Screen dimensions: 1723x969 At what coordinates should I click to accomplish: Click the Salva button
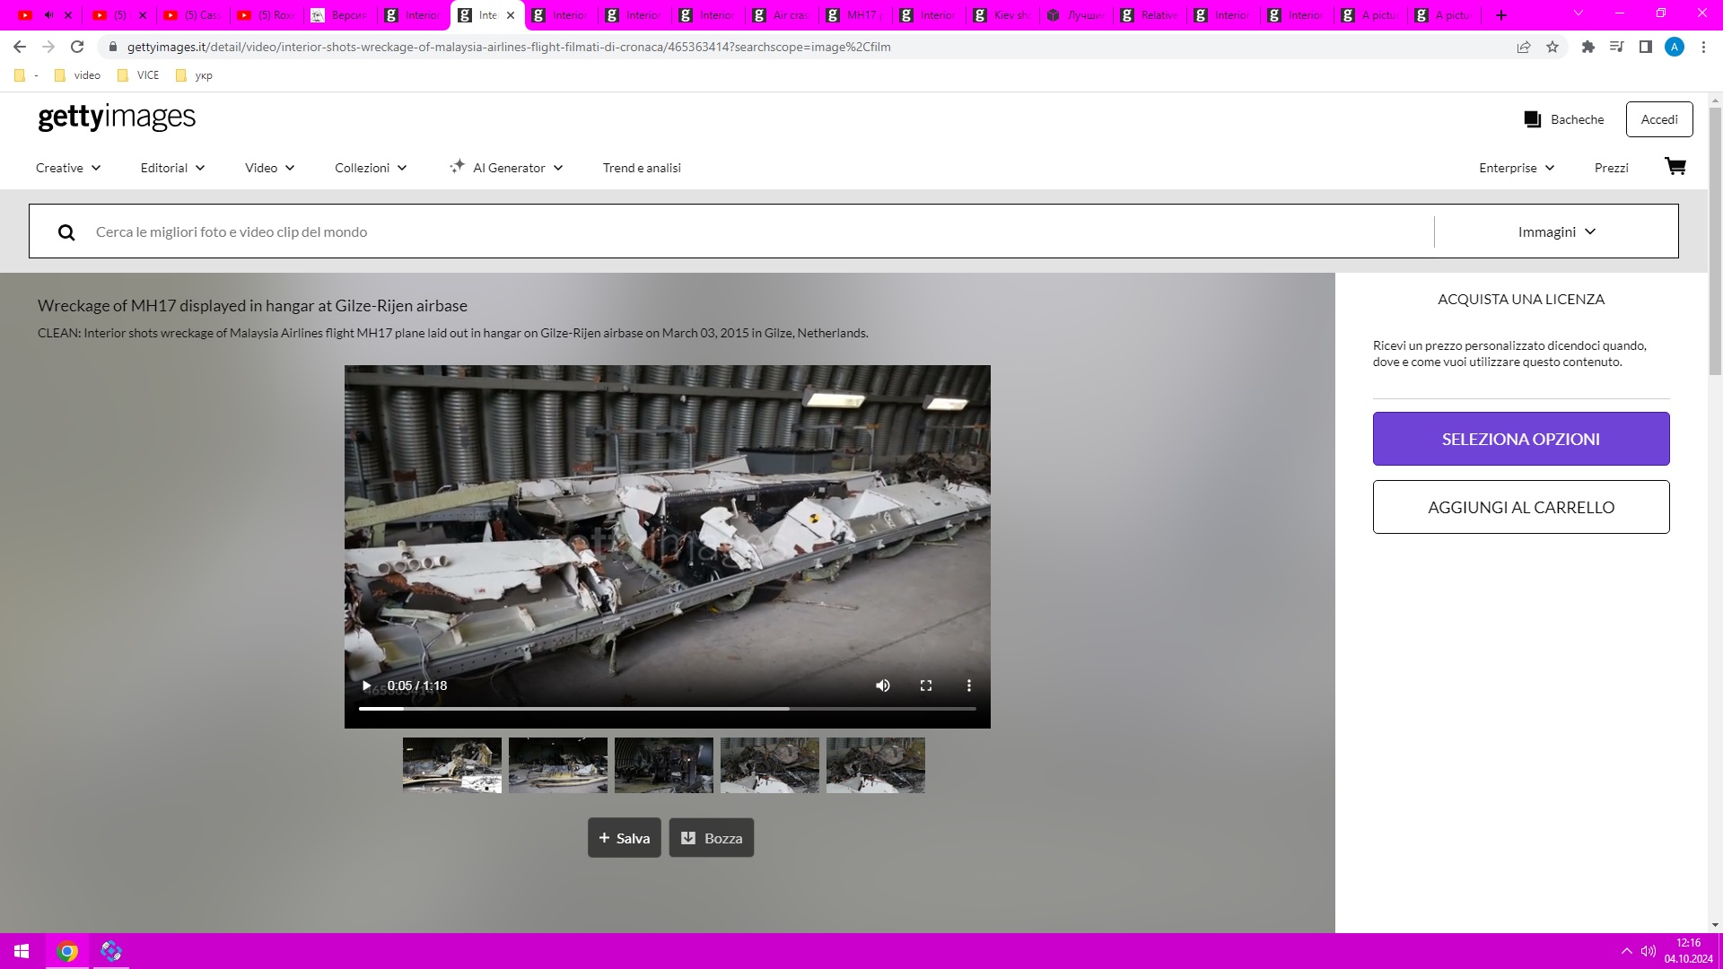click(x=625, y=838)
